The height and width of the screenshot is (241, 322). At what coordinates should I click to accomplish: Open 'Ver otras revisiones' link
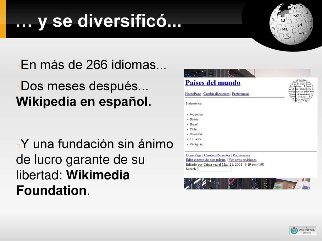tap(242, 160)
